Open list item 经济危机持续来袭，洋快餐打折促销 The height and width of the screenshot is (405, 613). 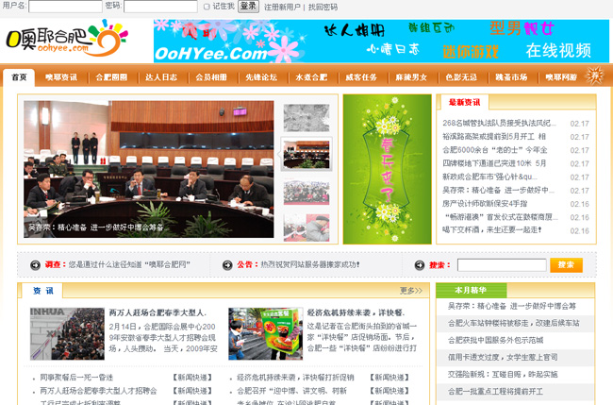295,378
